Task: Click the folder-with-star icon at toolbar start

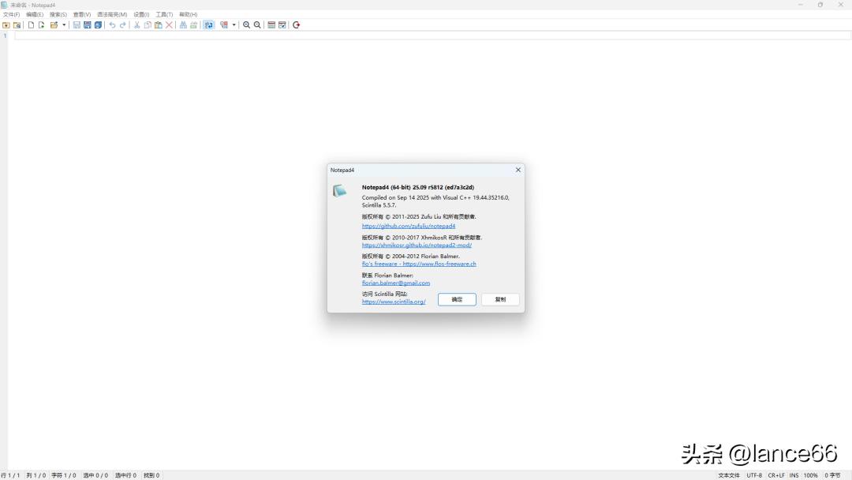Action: pyautogui.click(x=6, y=25)
